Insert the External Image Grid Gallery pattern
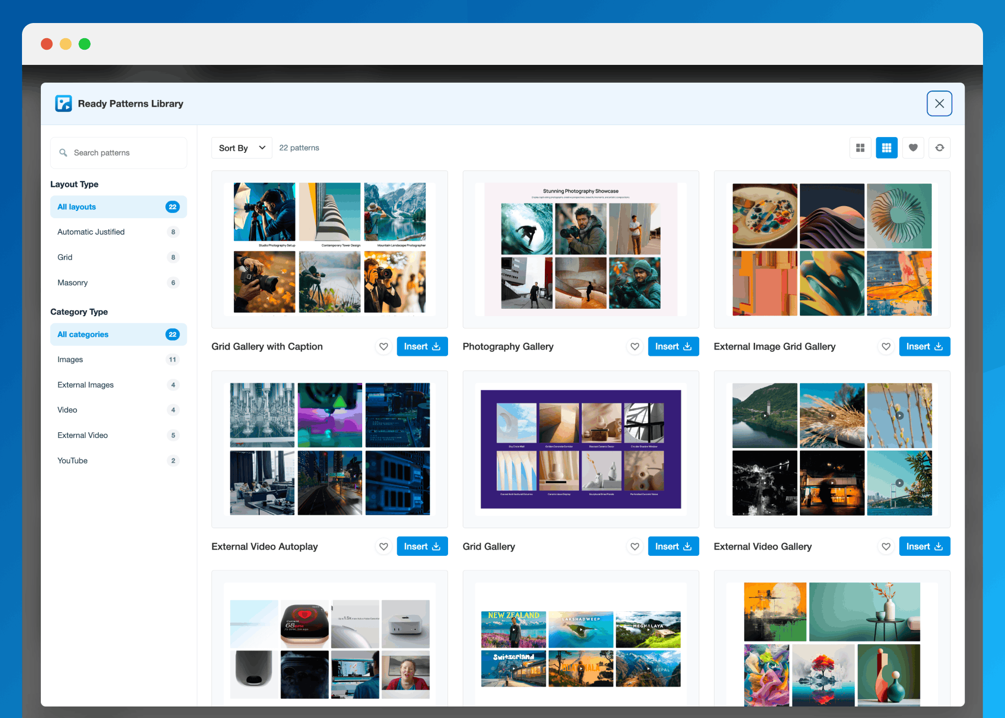This screenshot has width=1005, height=718. pos(924,346)
